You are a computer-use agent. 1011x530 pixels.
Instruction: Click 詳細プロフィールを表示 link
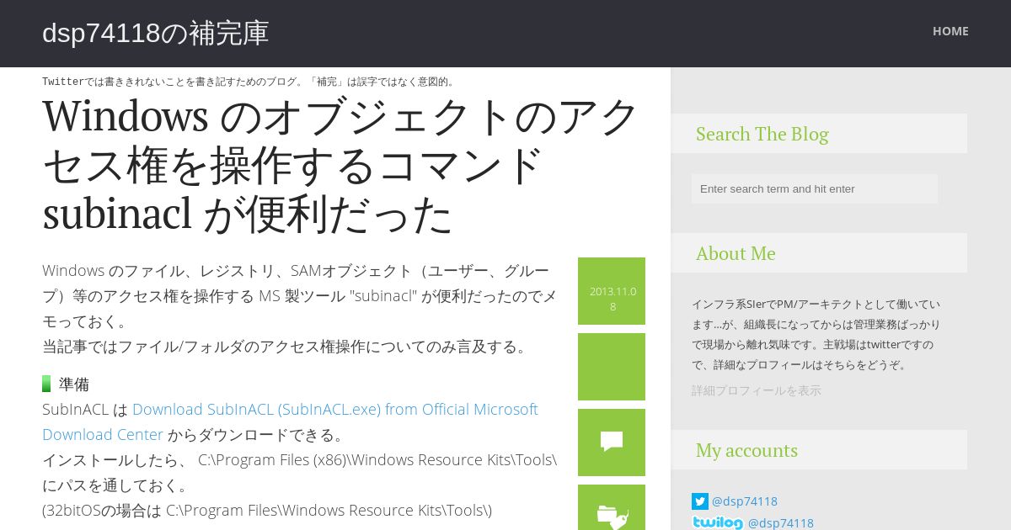(756, 390)
